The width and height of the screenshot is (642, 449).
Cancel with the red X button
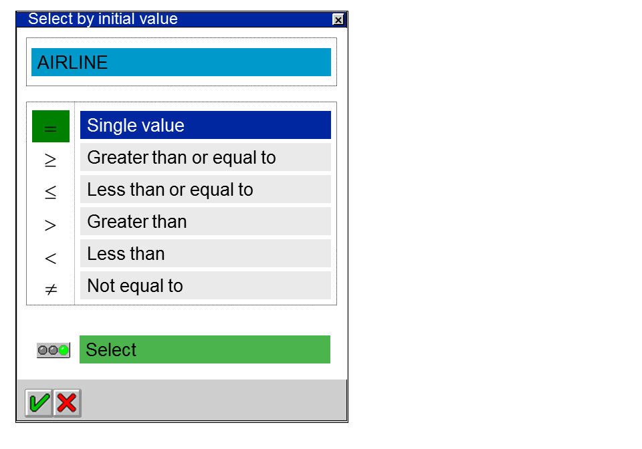click(67, 403)
